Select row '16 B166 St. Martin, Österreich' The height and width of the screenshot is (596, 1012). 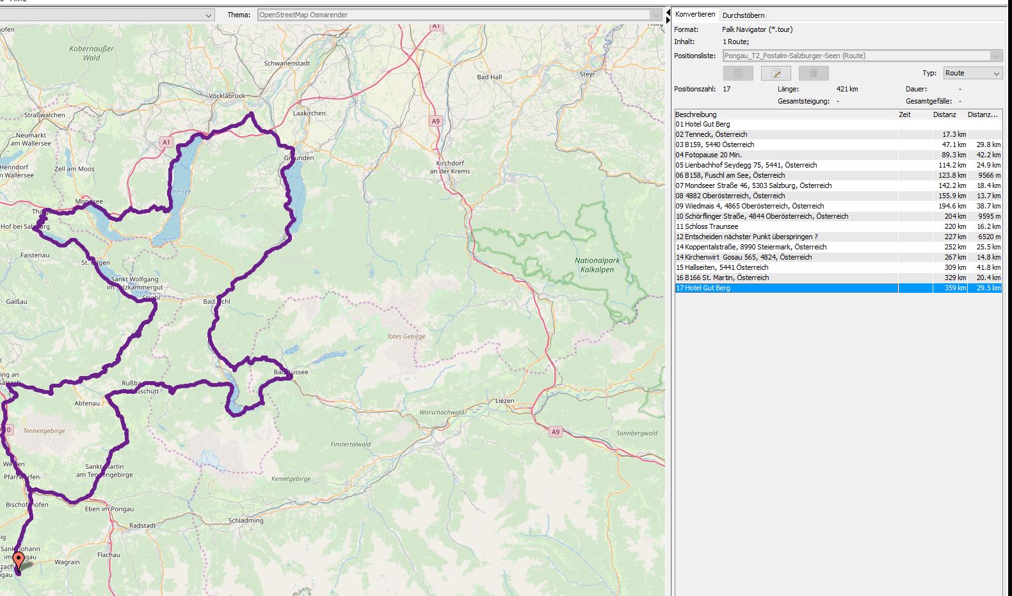(839, 278)
